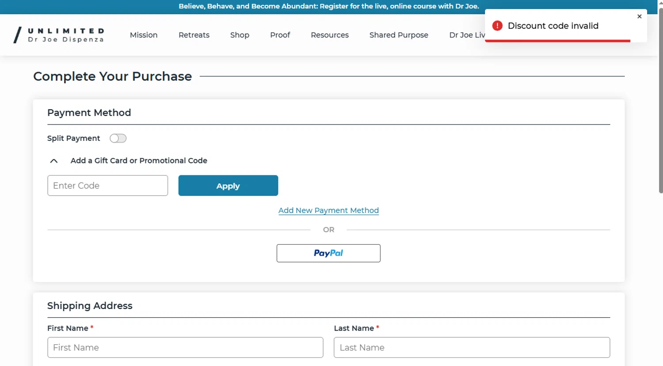
Task: Collapse the Gift Card or Promotional Code section
Action: pos(54,161)
